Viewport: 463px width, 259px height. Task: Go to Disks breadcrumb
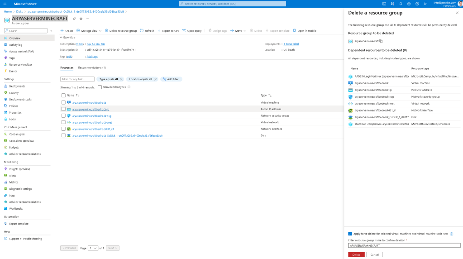pyautogui.click(x=19, y=11)
